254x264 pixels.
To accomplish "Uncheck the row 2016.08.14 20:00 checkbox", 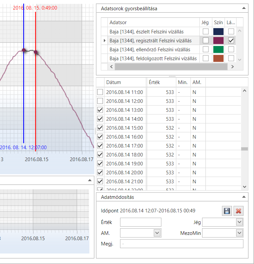I will 100,172.
